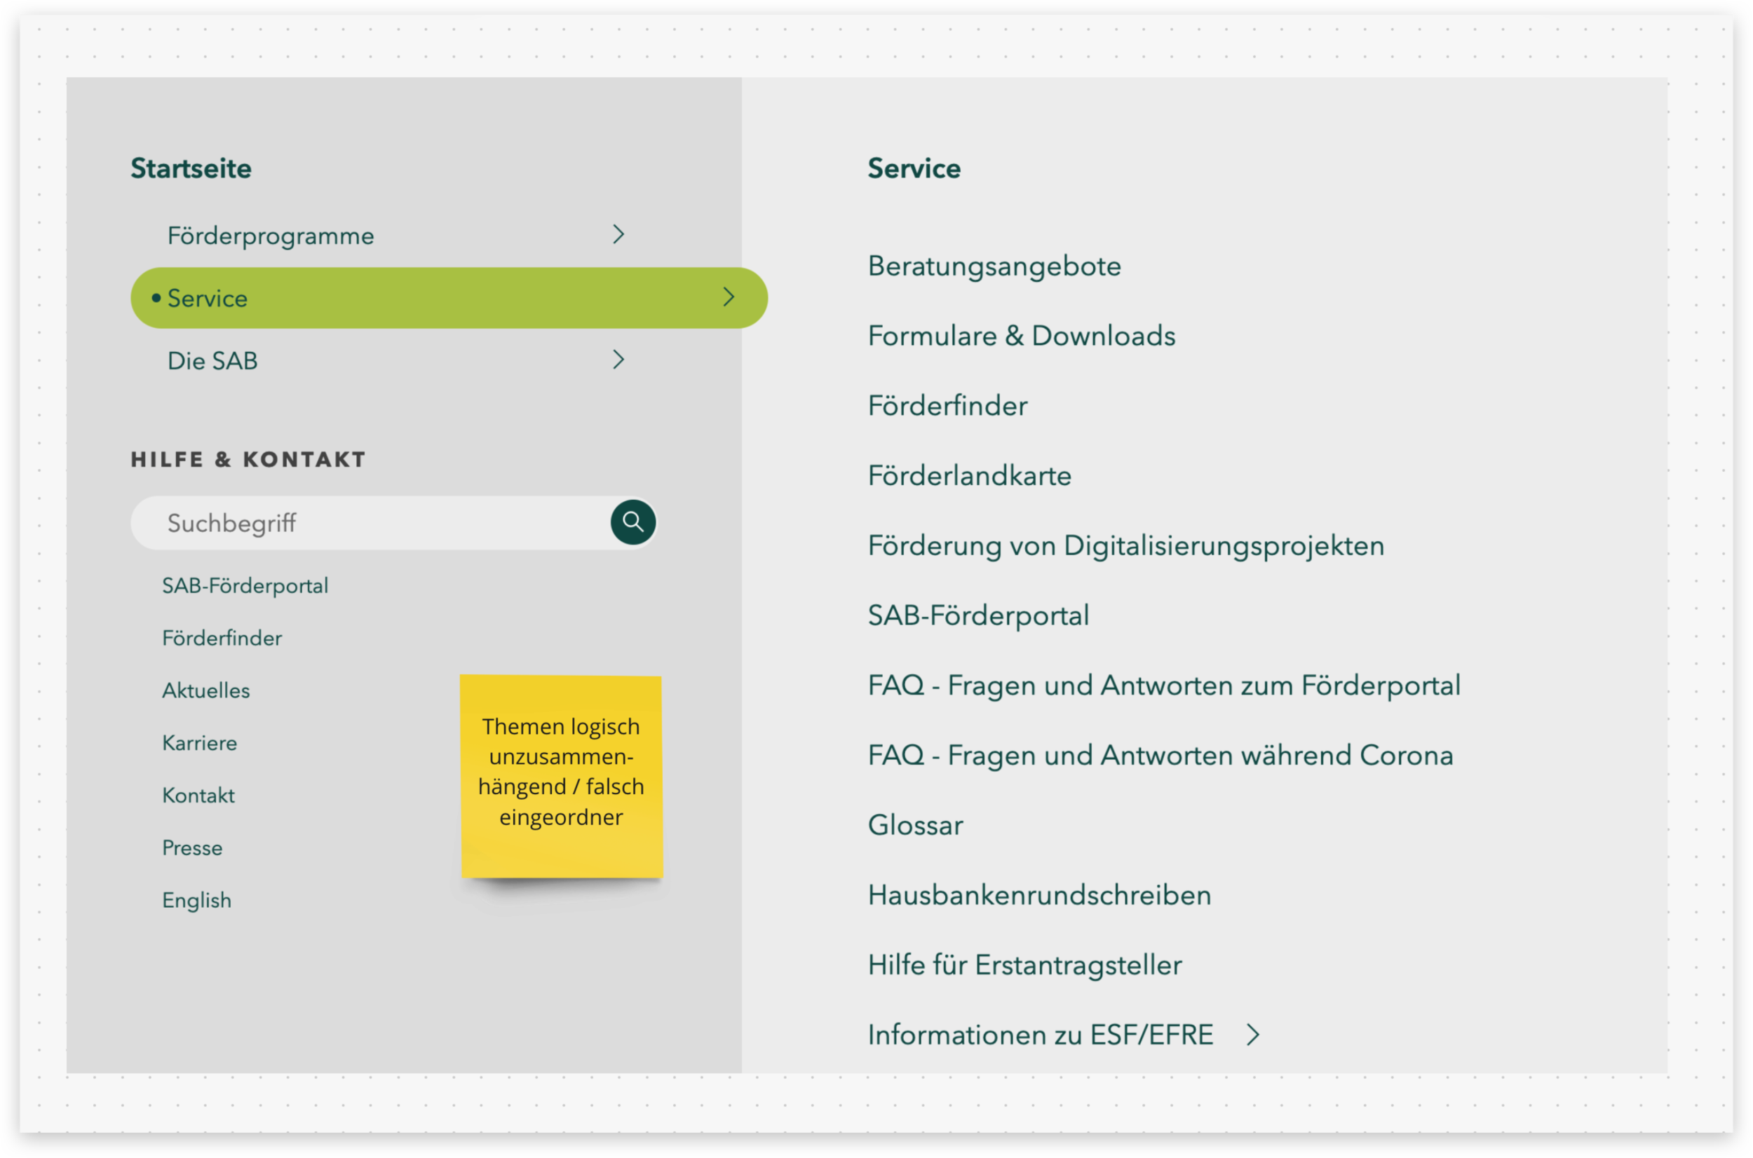Click Hilfe für Erstantragsteller

pos(1024,965)
